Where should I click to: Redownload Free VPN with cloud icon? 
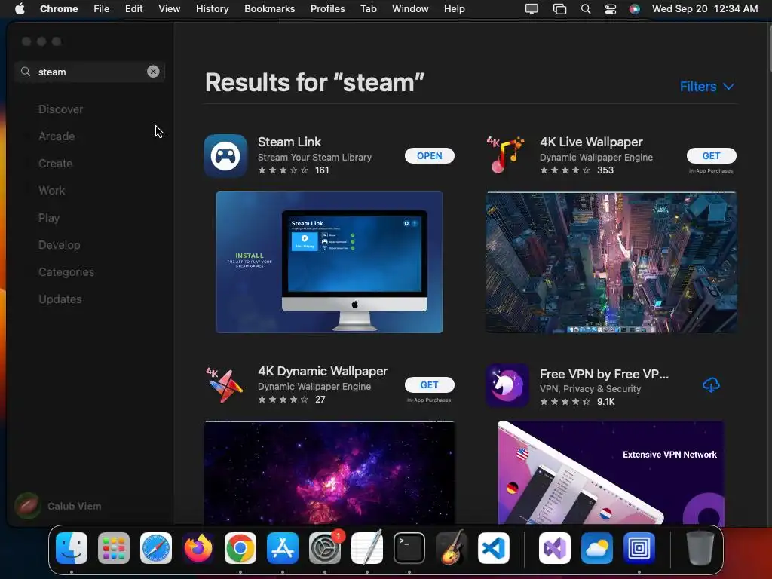pyautogui.click(x=711, y=385)
